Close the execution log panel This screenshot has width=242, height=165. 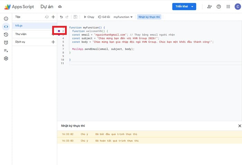click(240, 126)
